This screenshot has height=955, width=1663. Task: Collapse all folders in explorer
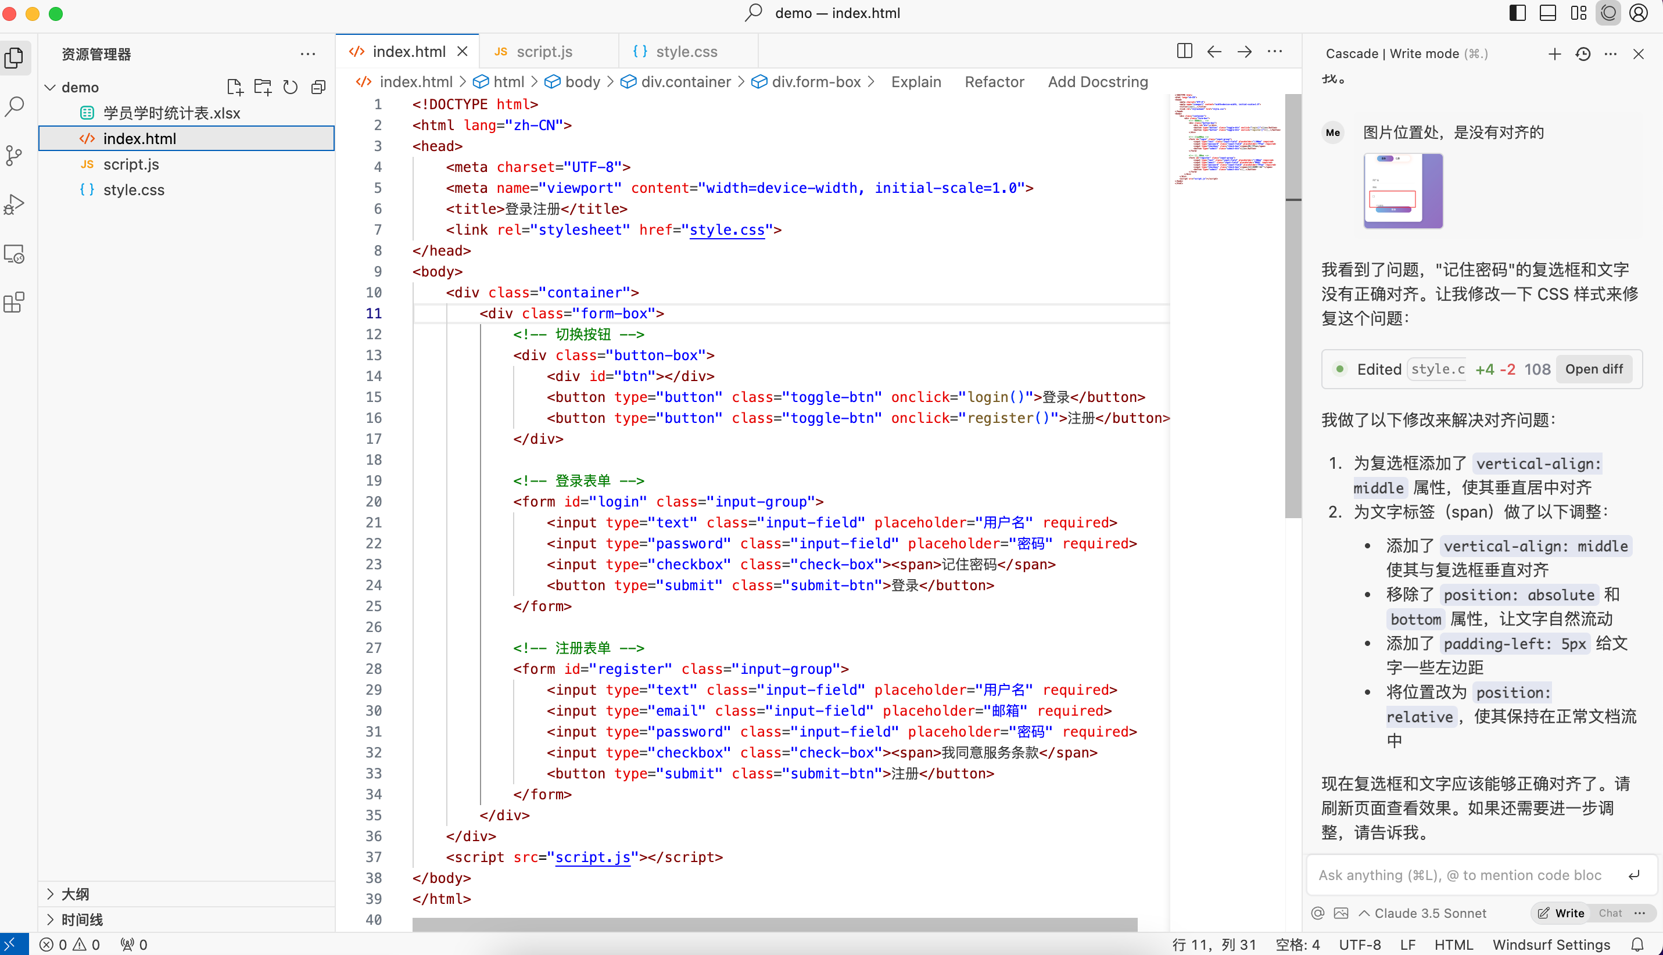pos(319,87)
